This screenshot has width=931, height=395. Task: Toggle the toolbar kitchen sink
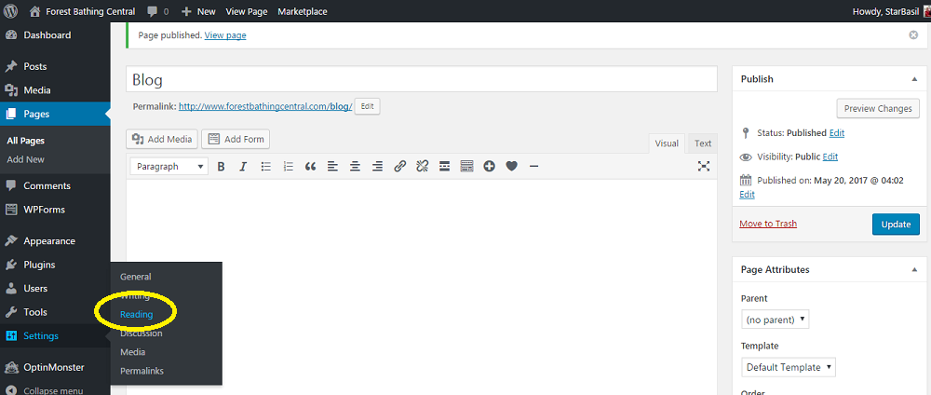[466, 167]
